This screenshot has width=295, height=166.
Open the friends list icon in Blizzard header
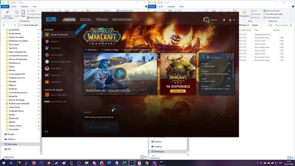coord(232,20)
